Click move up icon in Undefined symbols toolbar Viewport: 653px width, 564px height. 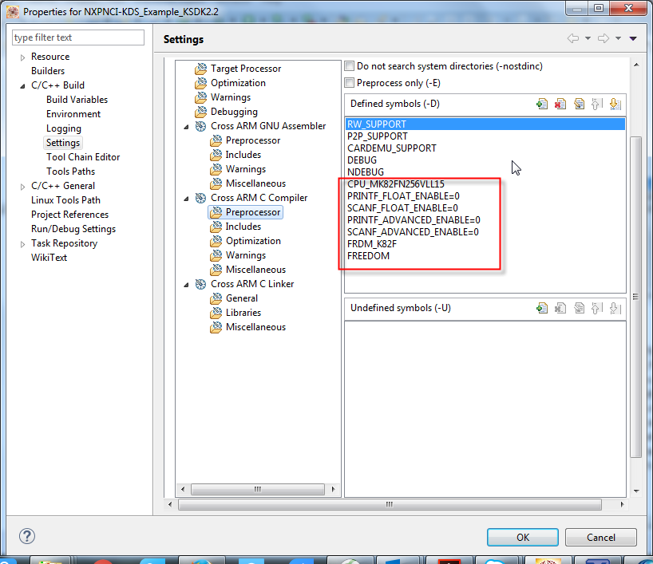[597, 308]
